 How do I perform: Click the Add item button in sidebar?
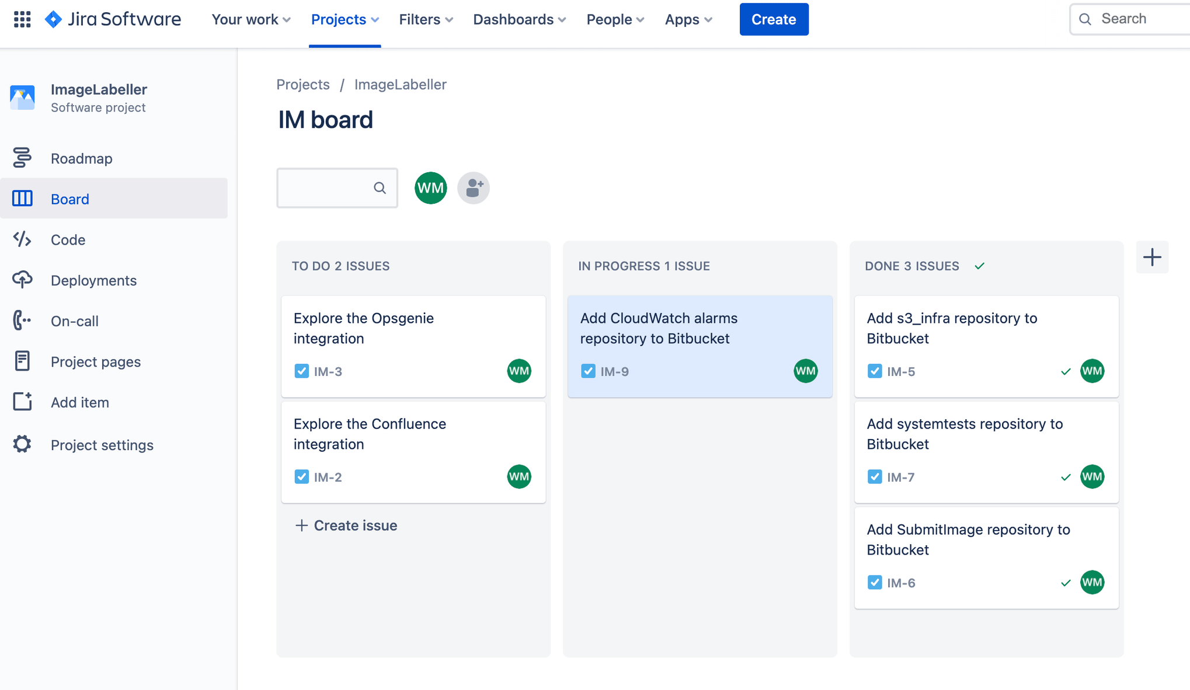[x=79, y=403]
